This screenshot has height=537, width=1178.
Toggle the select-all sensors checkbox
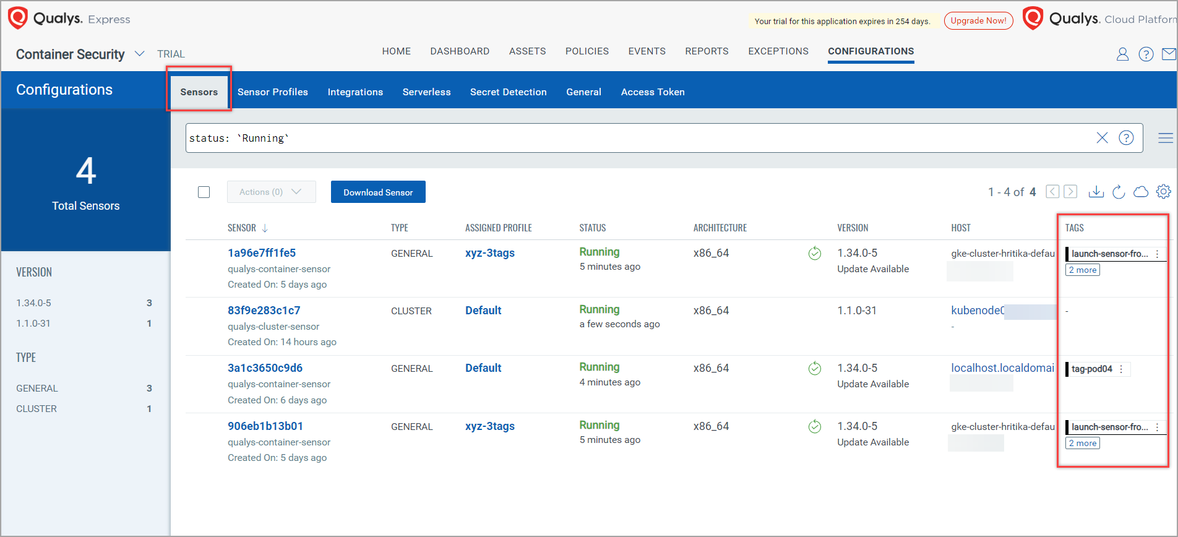pyautogui.click(x=204, y=192)
